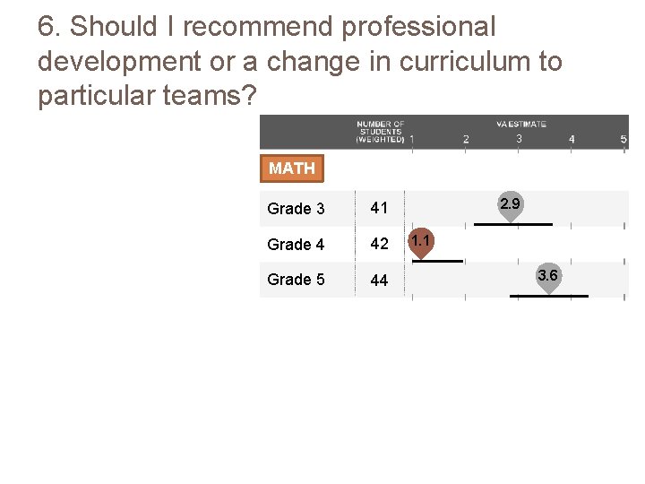
Task: Click axis tick value 2 in header
Action: click(466, 139)
